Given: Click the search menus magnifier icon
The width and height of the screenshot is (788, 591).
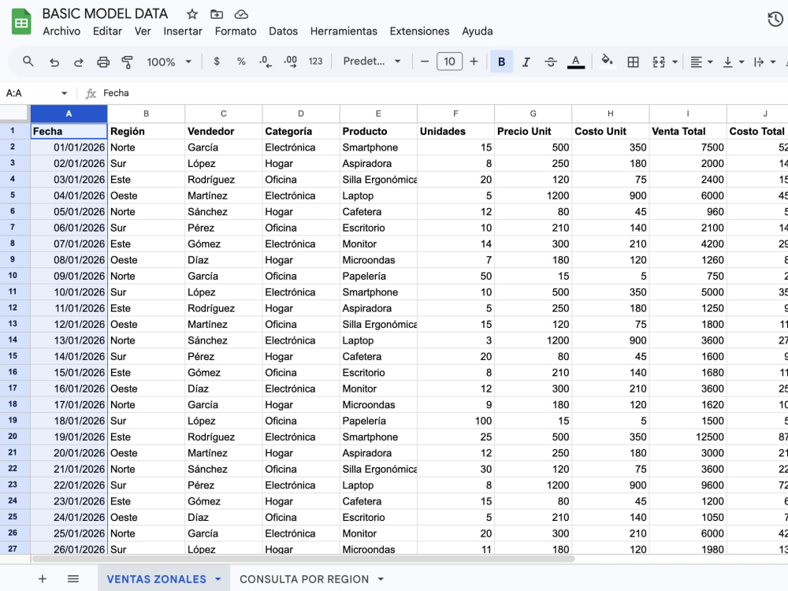Looking at the screenshot, I should pos(28,61).
